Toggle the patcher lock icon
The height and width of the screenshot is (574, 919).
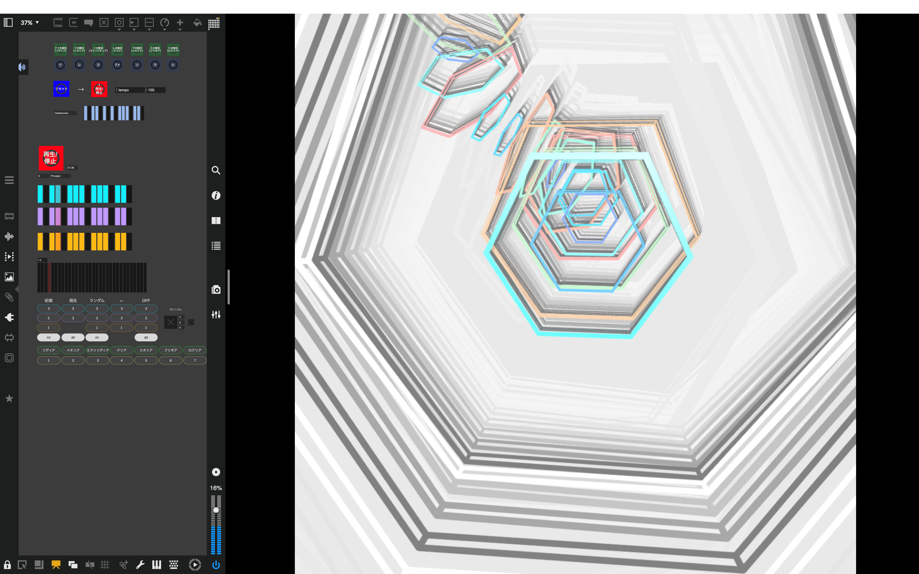[x=7, y=564]
